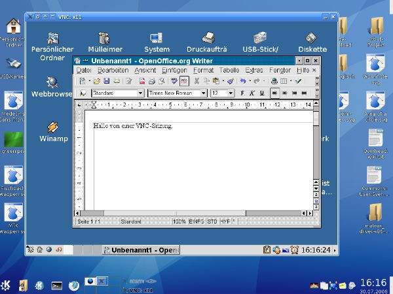This screenshot has width=393, height=294.
Task: Open the Paste options dropdown arrow
Action: coord(223,81)
